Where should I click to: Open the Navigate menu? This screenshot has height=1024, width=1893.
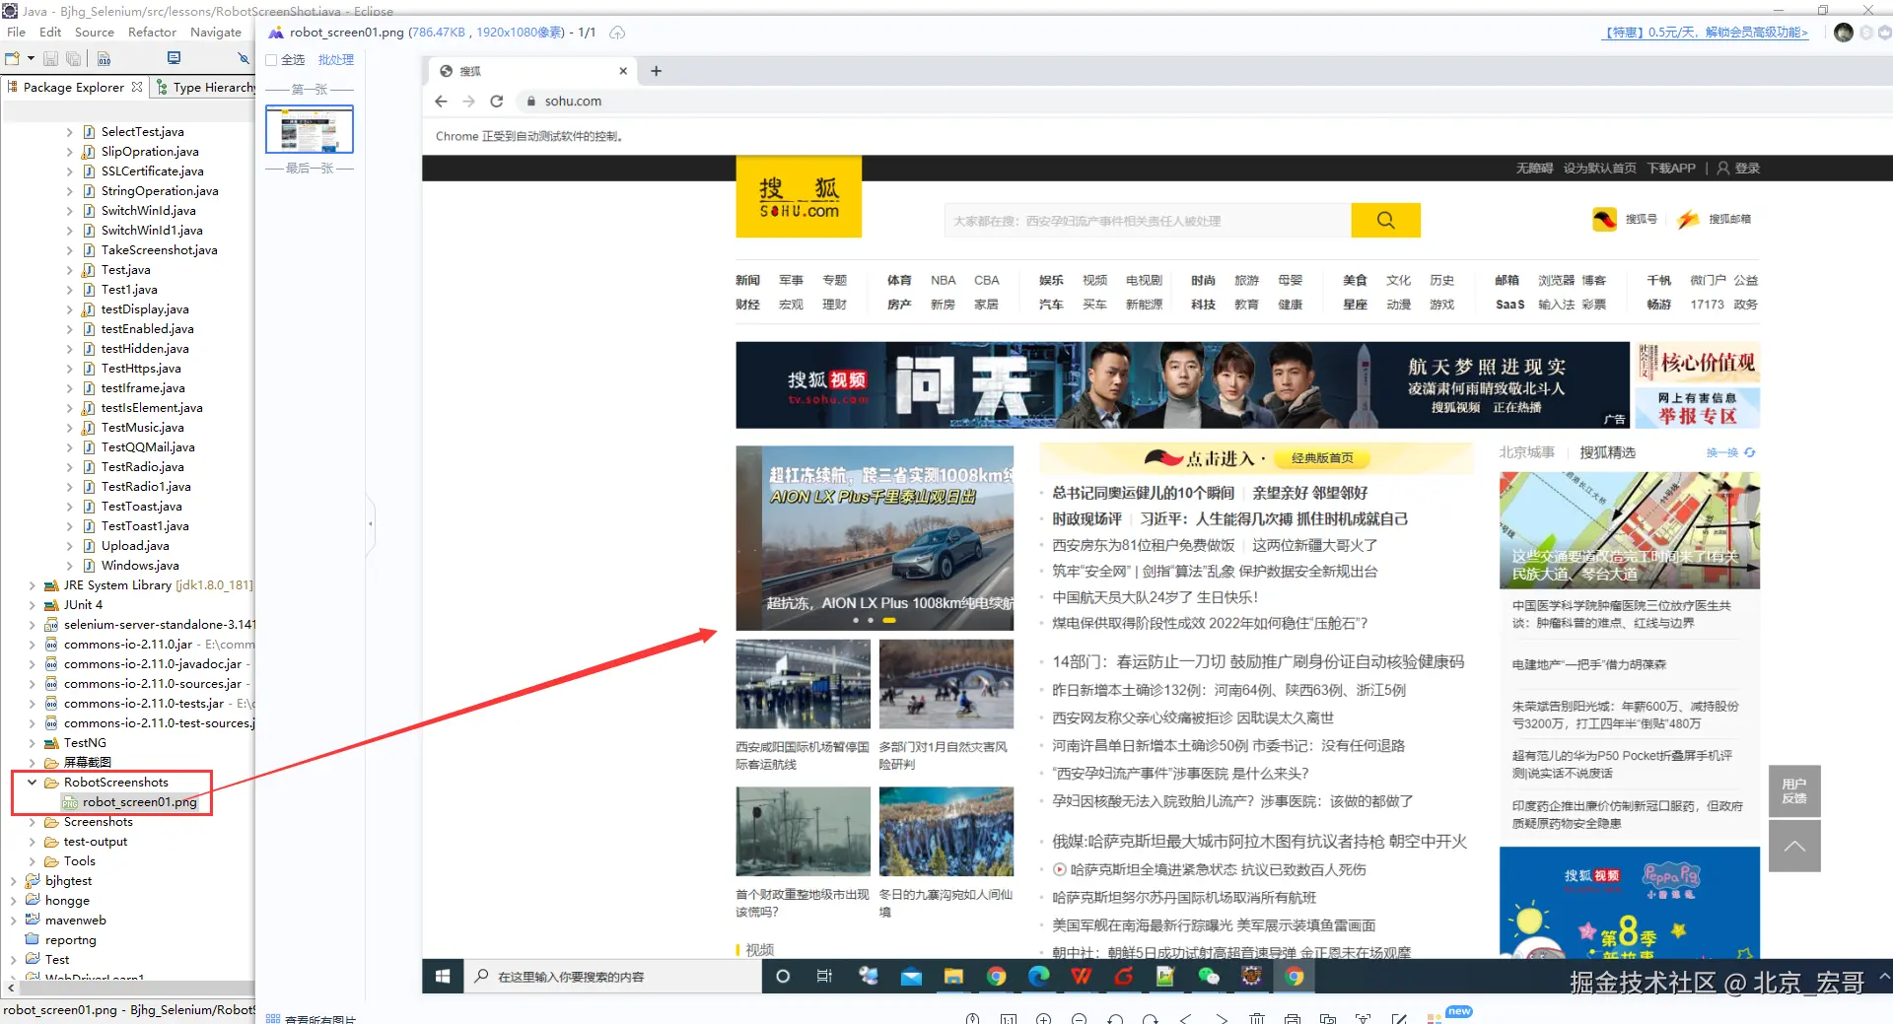tap(216, 32)
